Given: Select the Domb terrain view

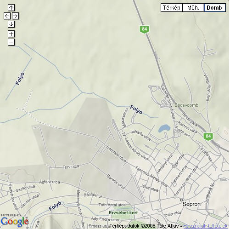Looking at the screenshot, I should click(x=215, y=8).
